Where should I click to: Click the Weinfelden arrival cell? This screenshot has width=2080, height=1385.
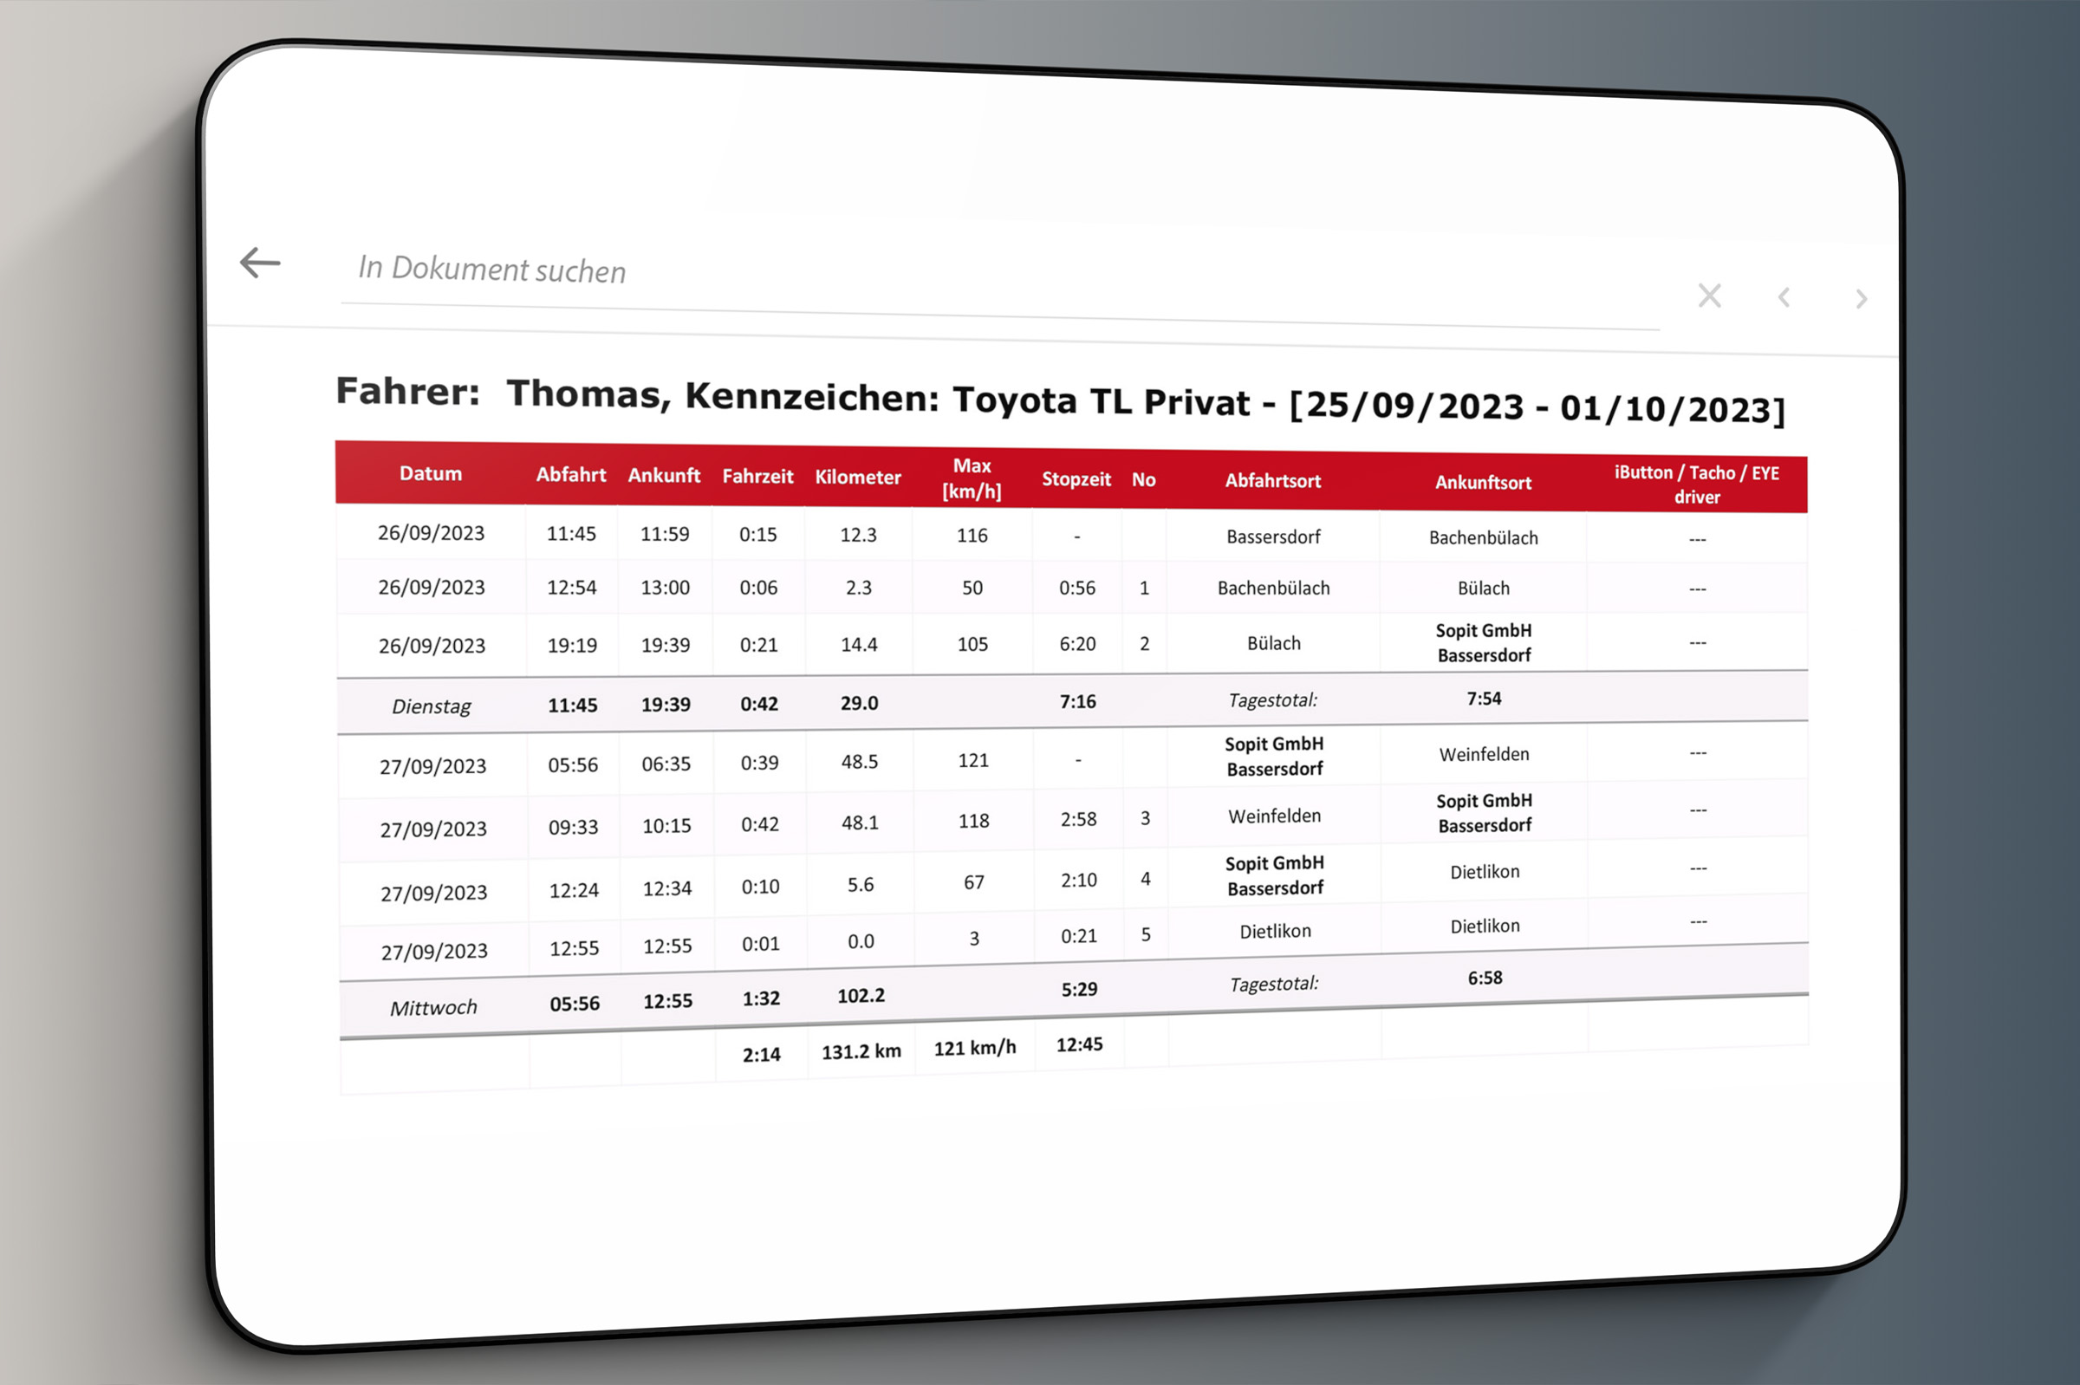(x=1484, y=755)
